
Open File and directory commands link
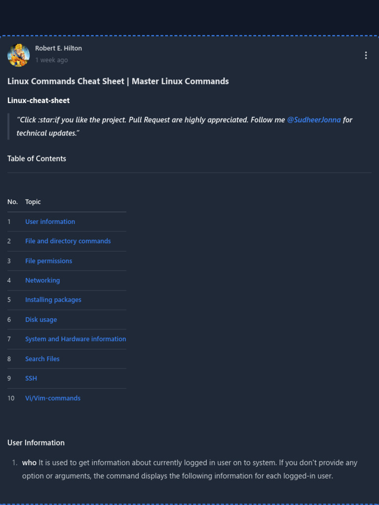click(68, 241)
